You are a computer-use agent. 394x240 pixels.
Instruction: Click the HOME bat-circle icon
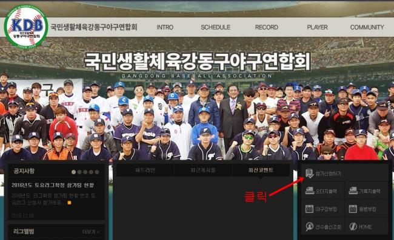[353, 227]
